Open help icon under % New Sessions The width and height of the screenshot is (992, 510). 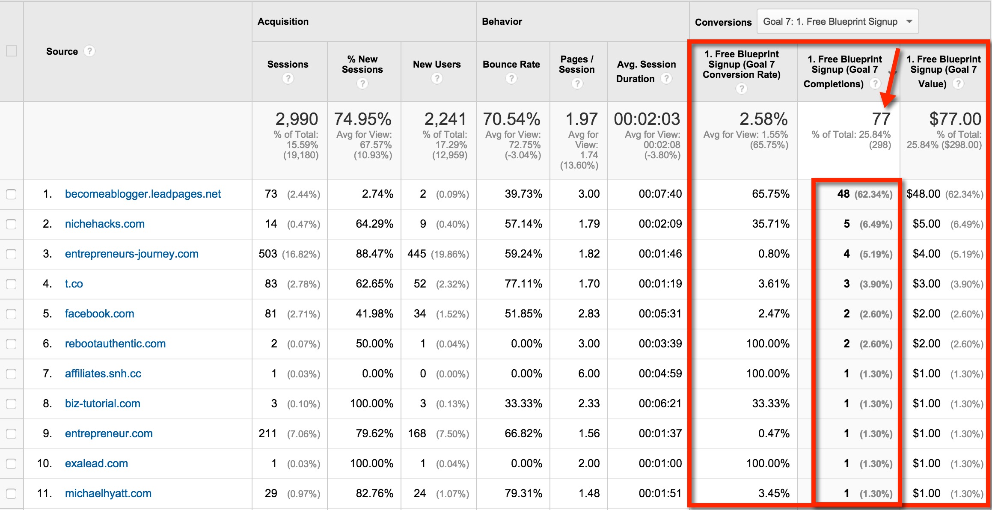pyautogui.click(x=362, y=84)
